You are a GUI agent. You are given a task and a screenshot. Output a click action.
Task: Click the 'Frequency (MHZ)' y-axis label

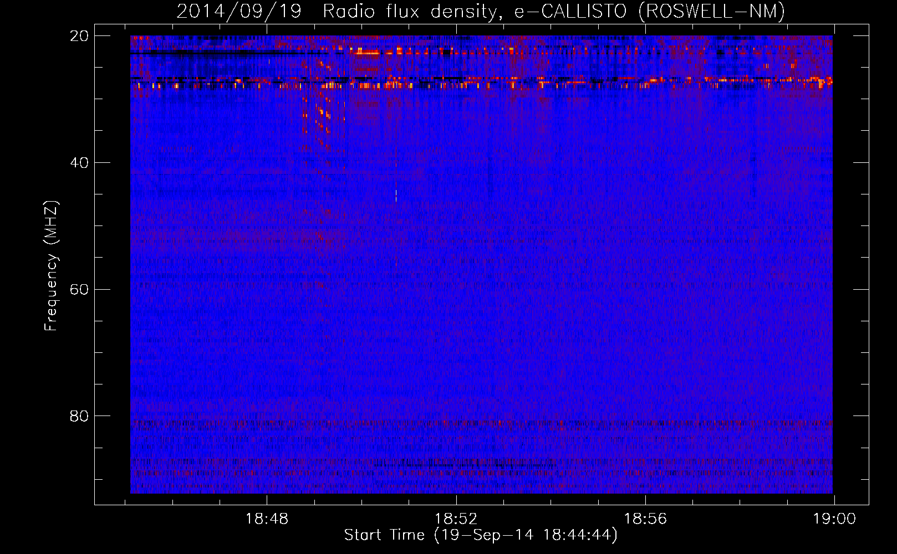[x=51, y=266]
